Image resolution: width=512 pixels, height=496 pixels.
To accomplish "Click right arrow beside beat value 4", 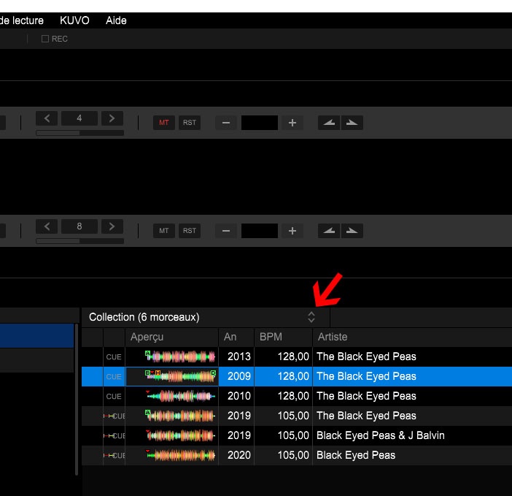I will pyautogui.click(x=112, y=118).
